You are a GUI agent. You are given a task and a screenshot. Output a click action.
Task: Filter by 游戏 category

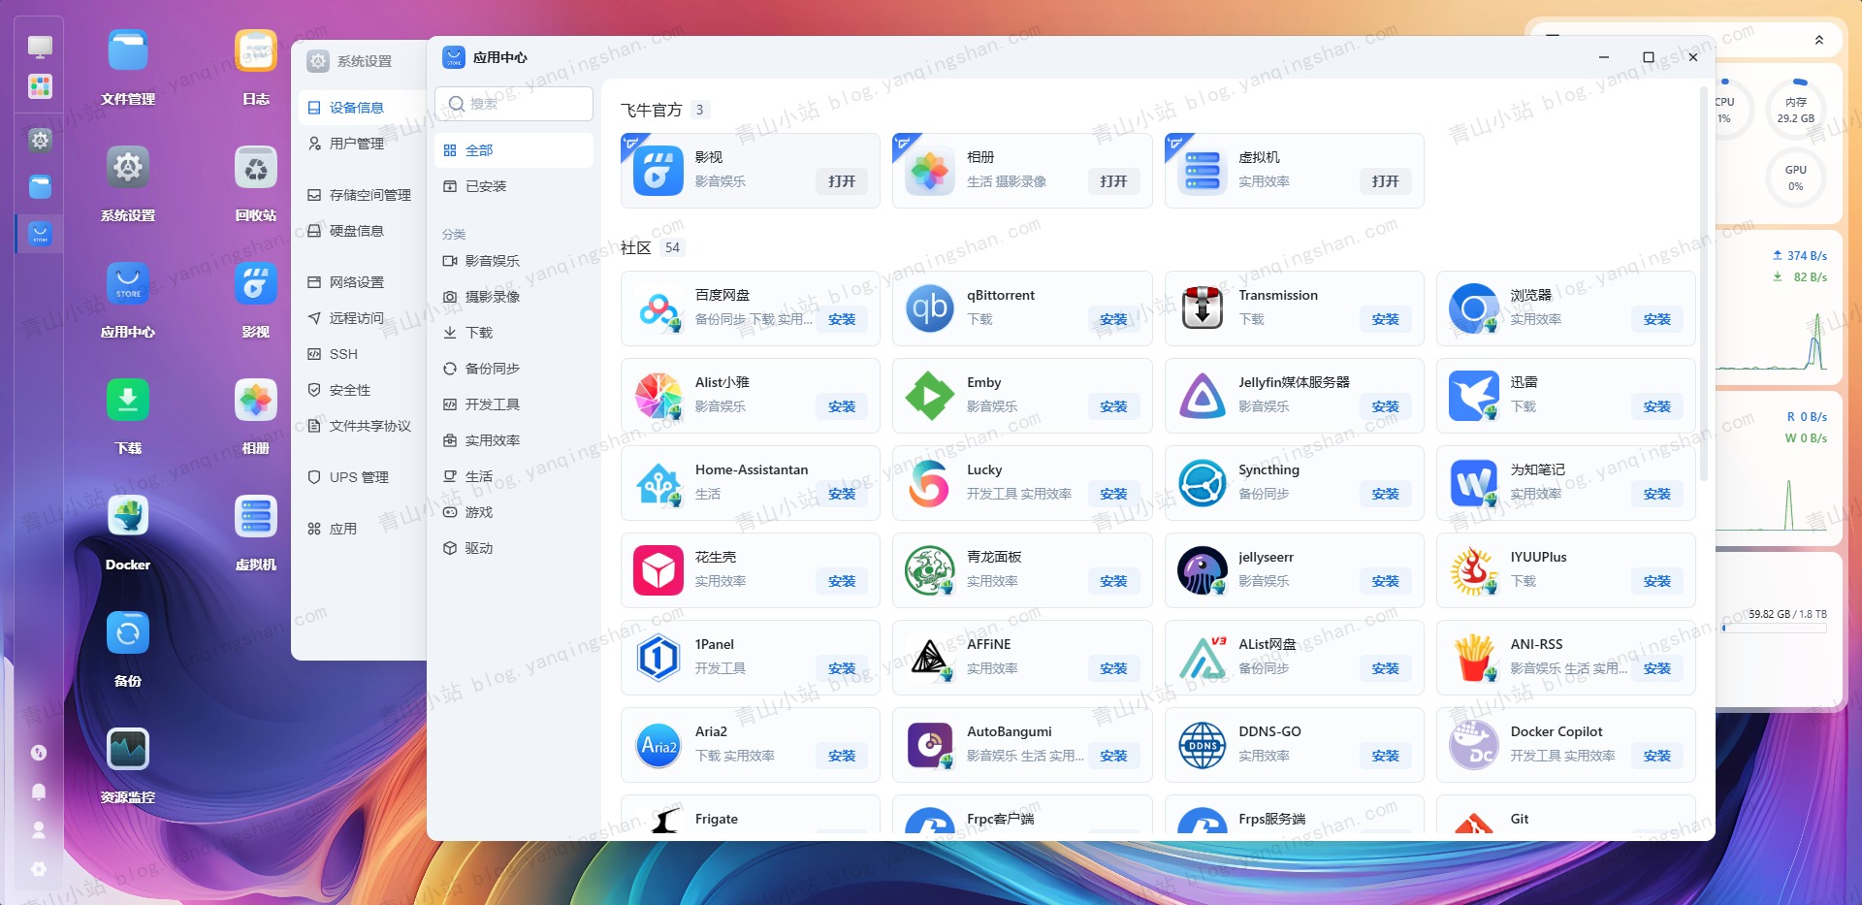514,512
